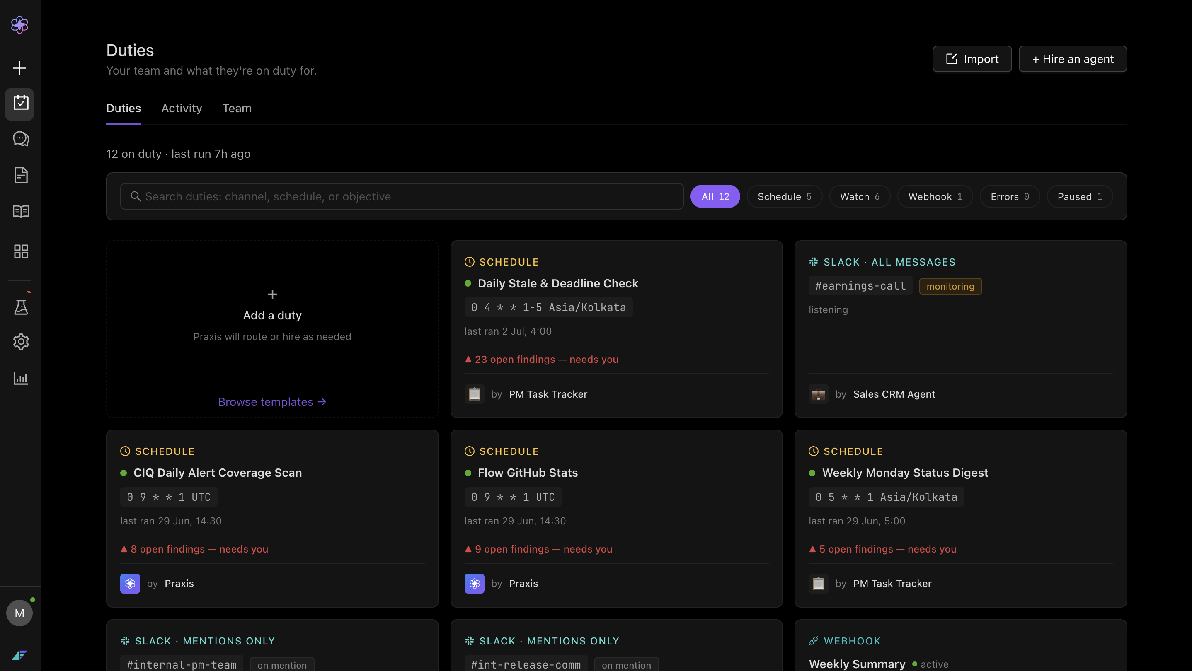Open the lab flask sidebar icon
This screenshot has height=671, width=1192.
[x=21, y=307]
